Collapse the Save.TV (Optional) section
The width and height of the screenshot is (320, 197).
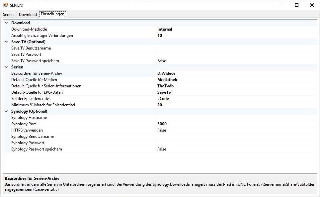(6, 42)
